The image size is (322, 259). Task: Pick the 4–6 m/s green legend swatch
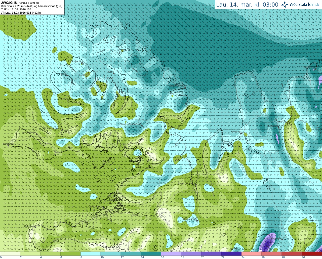coord(50,254)
